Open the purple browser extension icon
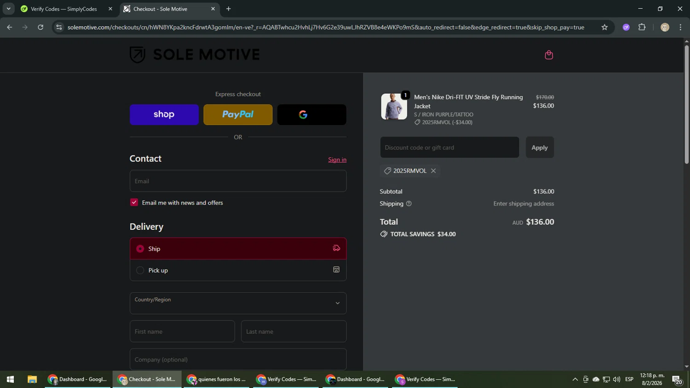690x388 pixels. pyautogui.click(x=626, y=27)
